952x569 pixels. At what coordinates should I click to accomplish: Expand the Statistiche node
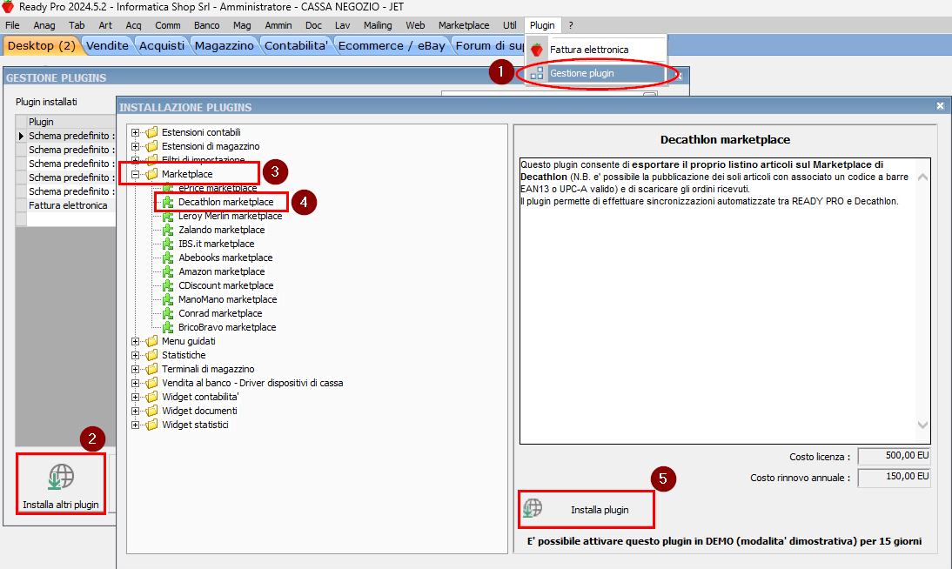point(136,355)
